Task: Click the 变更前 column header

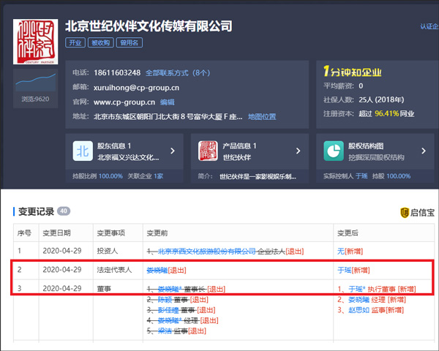Action: click(x=157, y=233)
